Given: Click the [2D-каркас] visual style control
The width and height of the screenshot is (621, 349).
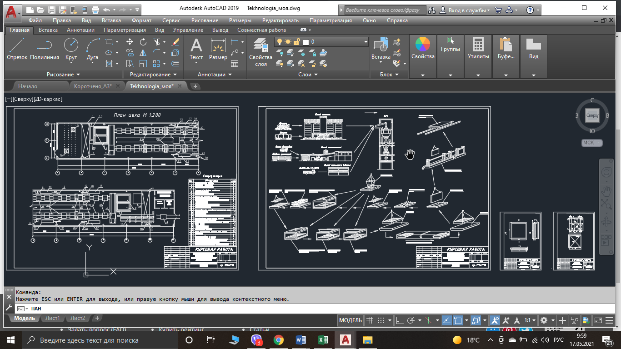Looking at the screenshot, I should coord(48,99).
